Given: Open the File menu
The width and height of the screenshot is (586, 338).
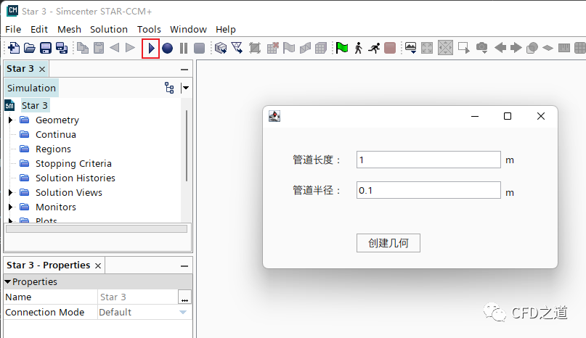Looking at the screenshot, I should coord(13,29).
